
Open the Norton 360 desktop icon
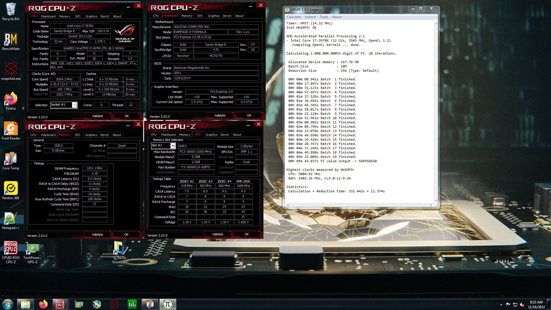(11, 191)
